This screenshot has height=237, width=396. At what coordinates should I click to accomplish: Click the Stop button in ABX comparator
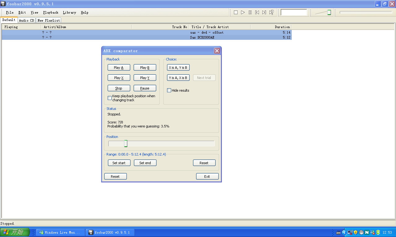click(119, 88)
